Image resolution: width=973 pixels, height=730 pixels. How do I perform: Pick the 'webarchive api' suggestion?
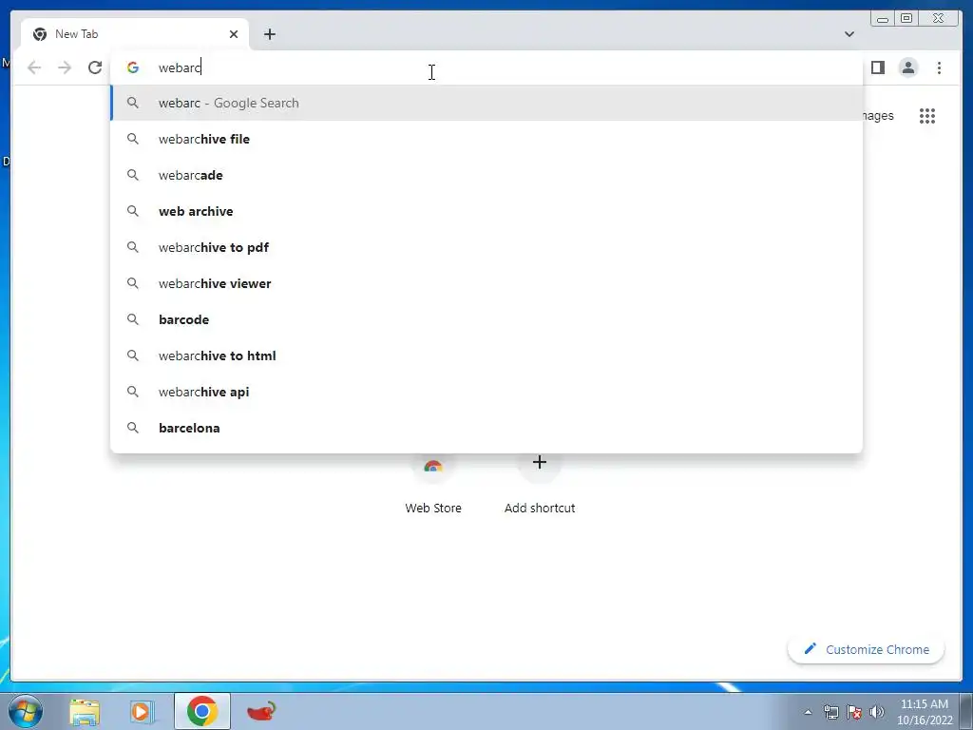coord(487,392)
